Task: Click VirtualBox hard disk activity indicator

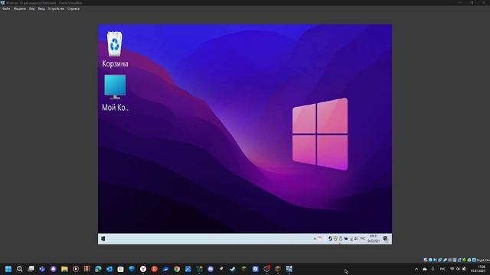Action: pyautogui.click(x=426, y=260)
